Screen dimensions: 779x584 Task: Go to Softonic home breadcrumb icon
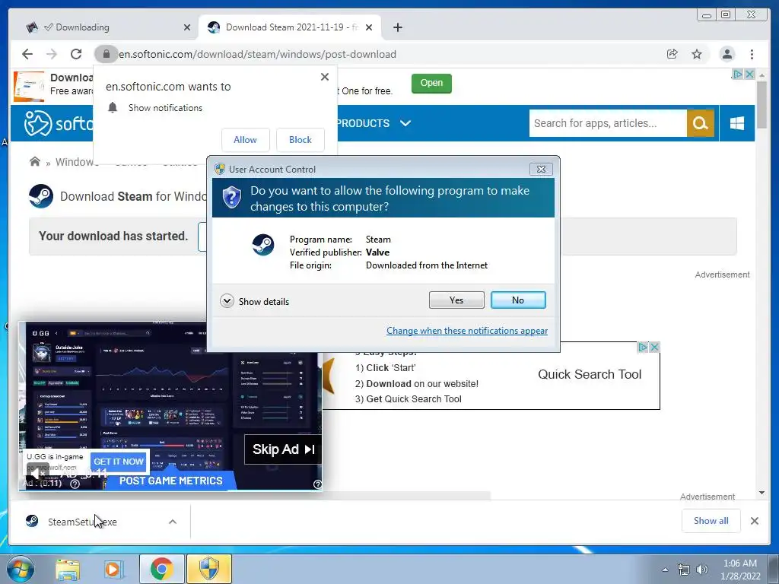click(x=35, y=161)
